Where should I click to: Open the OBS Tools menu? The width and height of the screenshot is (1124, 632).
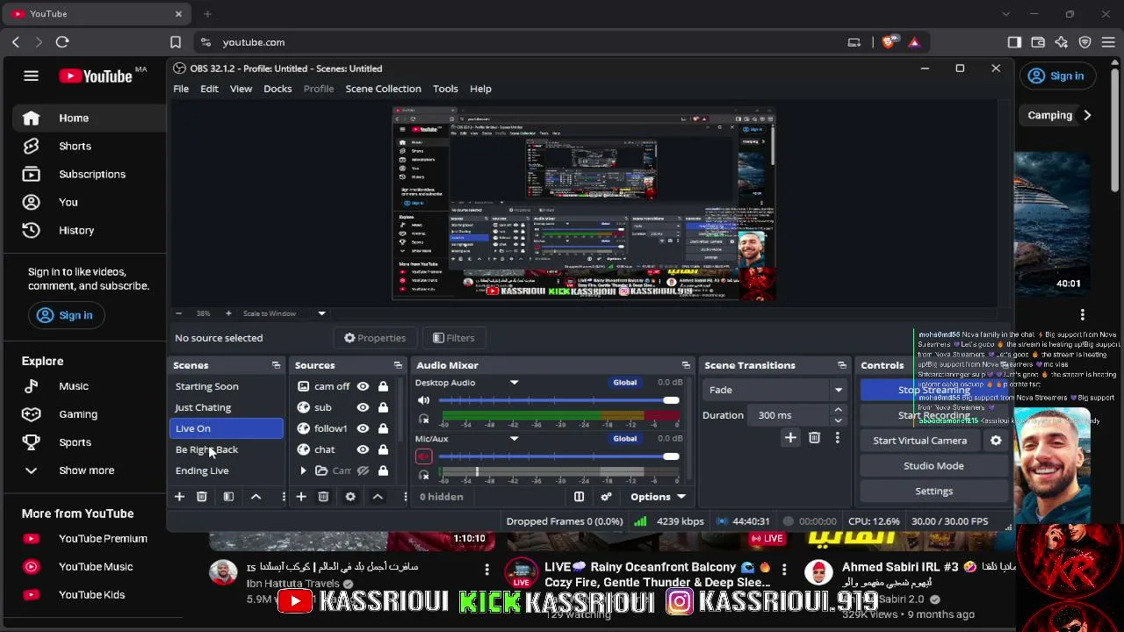click(445, 89)
